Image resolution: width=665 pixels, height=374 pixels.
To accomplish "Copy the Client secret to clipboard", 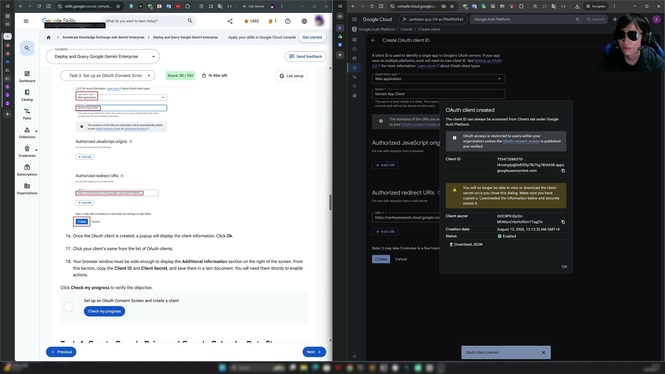I will [x=563, y=222].
